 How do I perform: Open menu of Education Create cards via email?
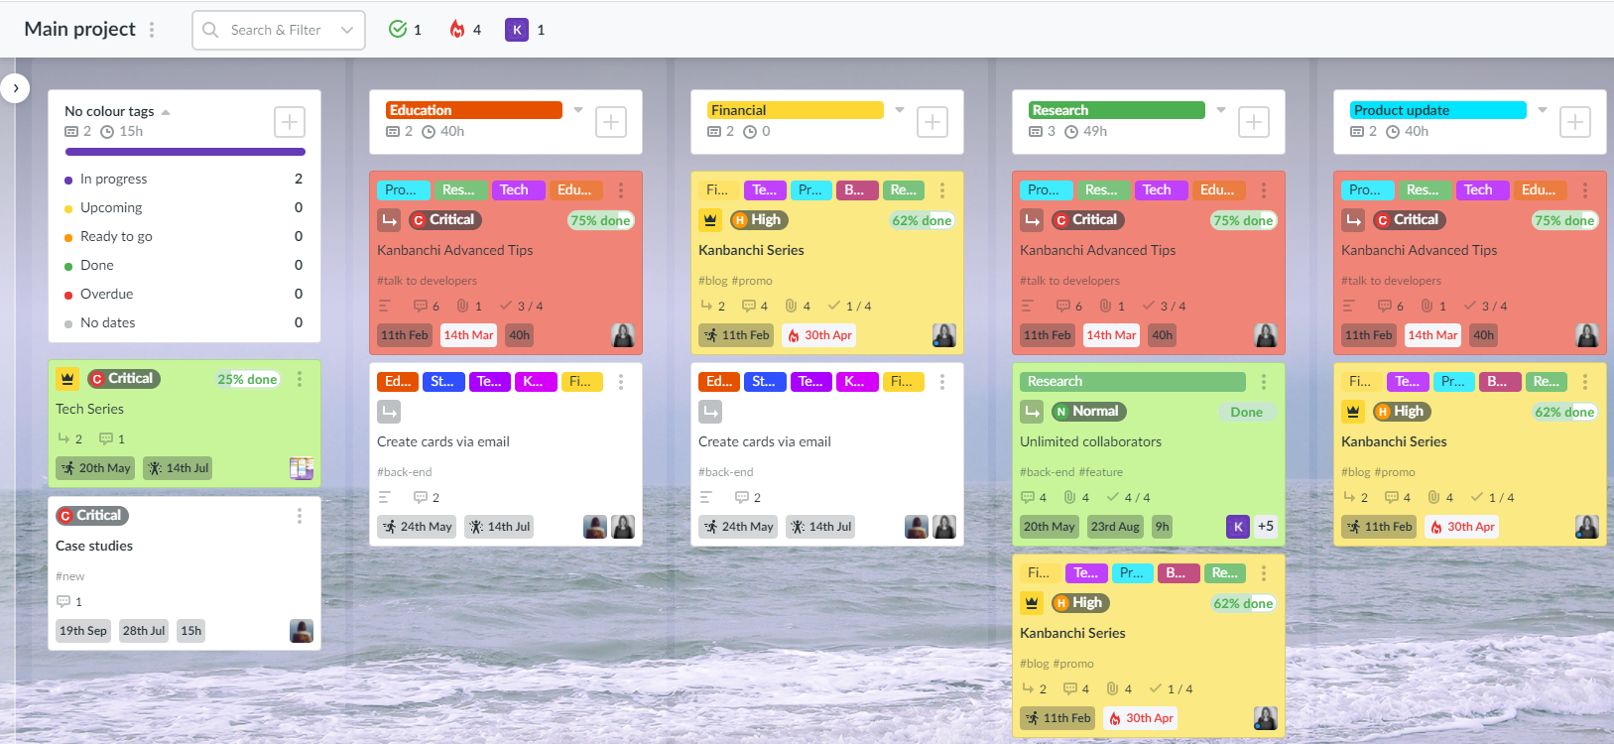(621, 382)
